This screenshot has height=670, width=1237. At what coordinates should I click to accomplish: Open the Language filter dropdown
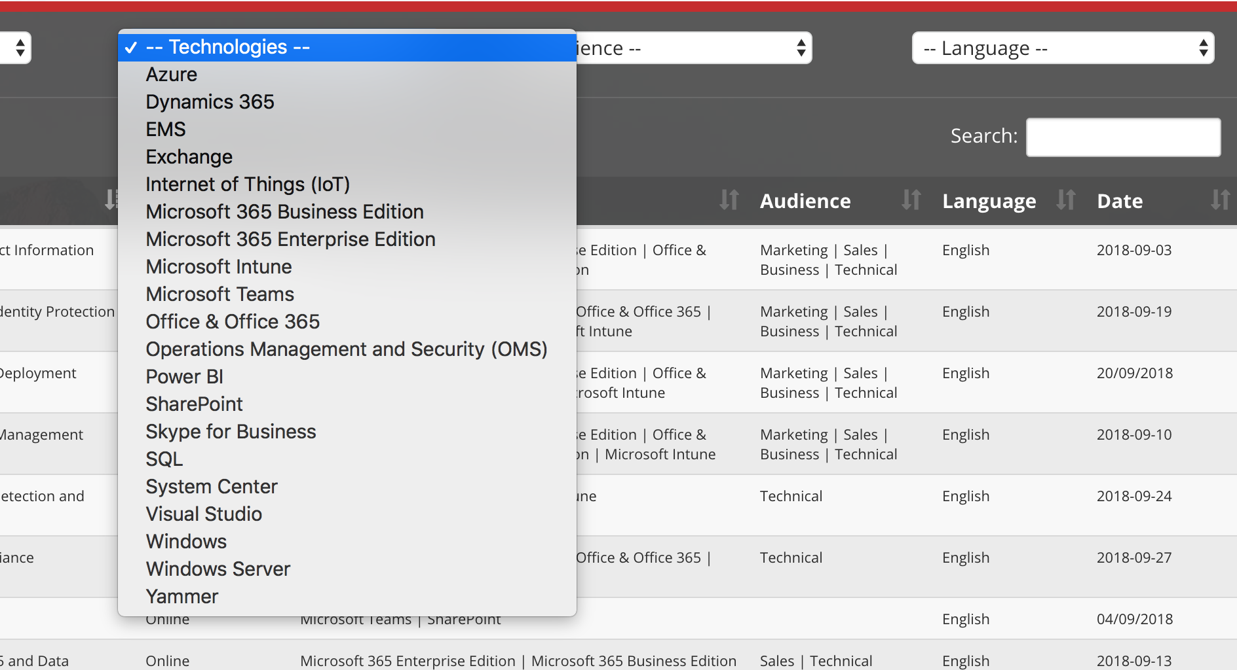pos(1063,48)
